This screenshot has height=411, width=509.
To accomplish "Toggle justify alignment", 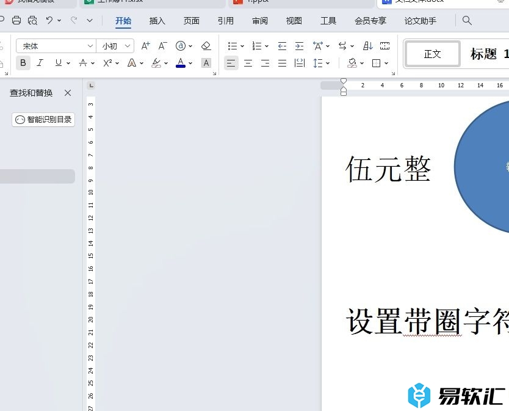I will tap(282, 63).
